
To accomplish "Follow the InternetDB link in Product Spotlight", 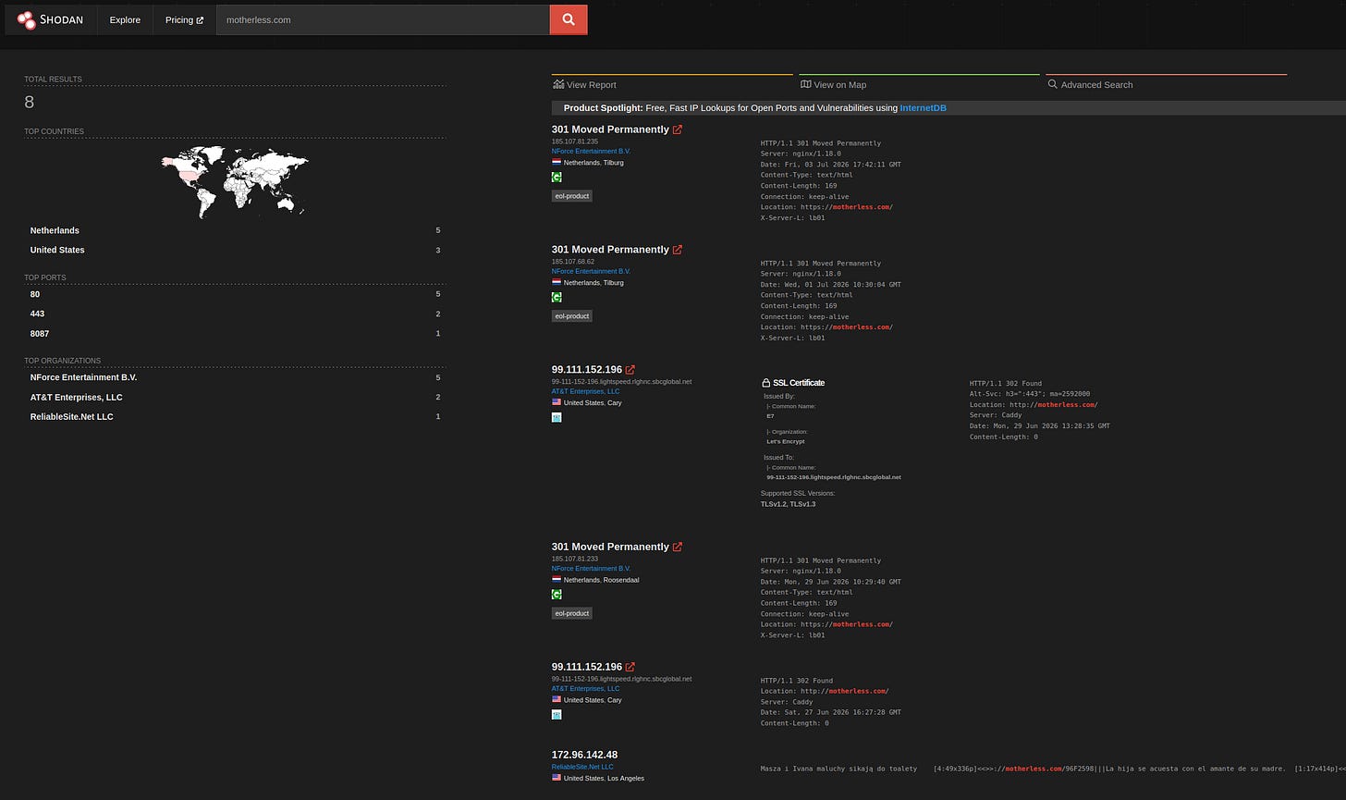I will tap(923, 108).
